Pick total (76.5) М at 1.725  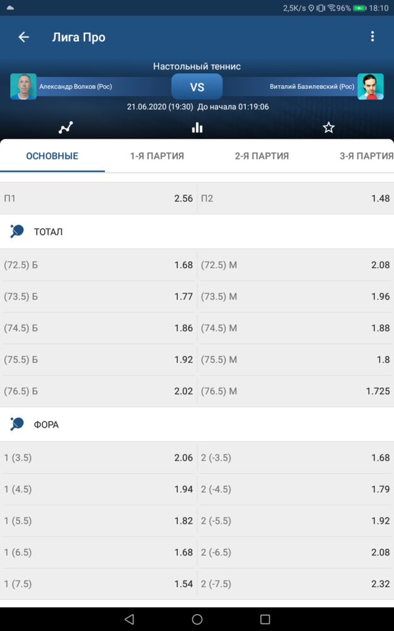click(x=296, y=391)
